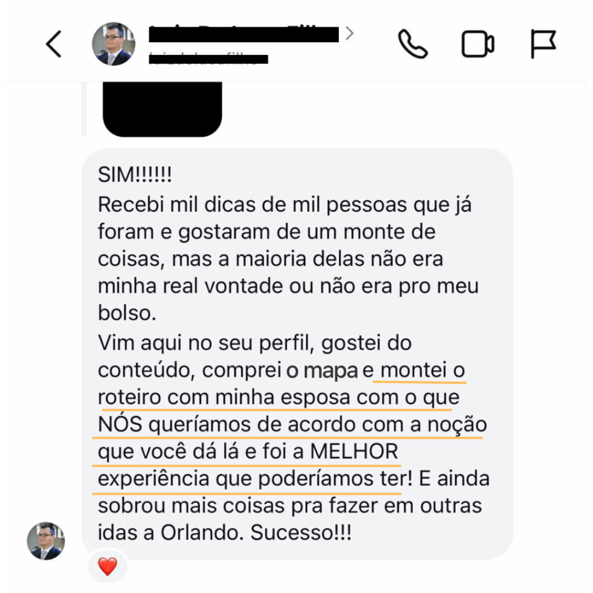Viewport: 593px width, 593px height.
Task: Click the bold words "o mapa"
Action: pos(322,371)
